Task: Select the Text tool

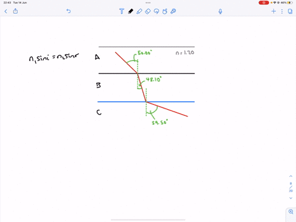Action: [121, 11]
